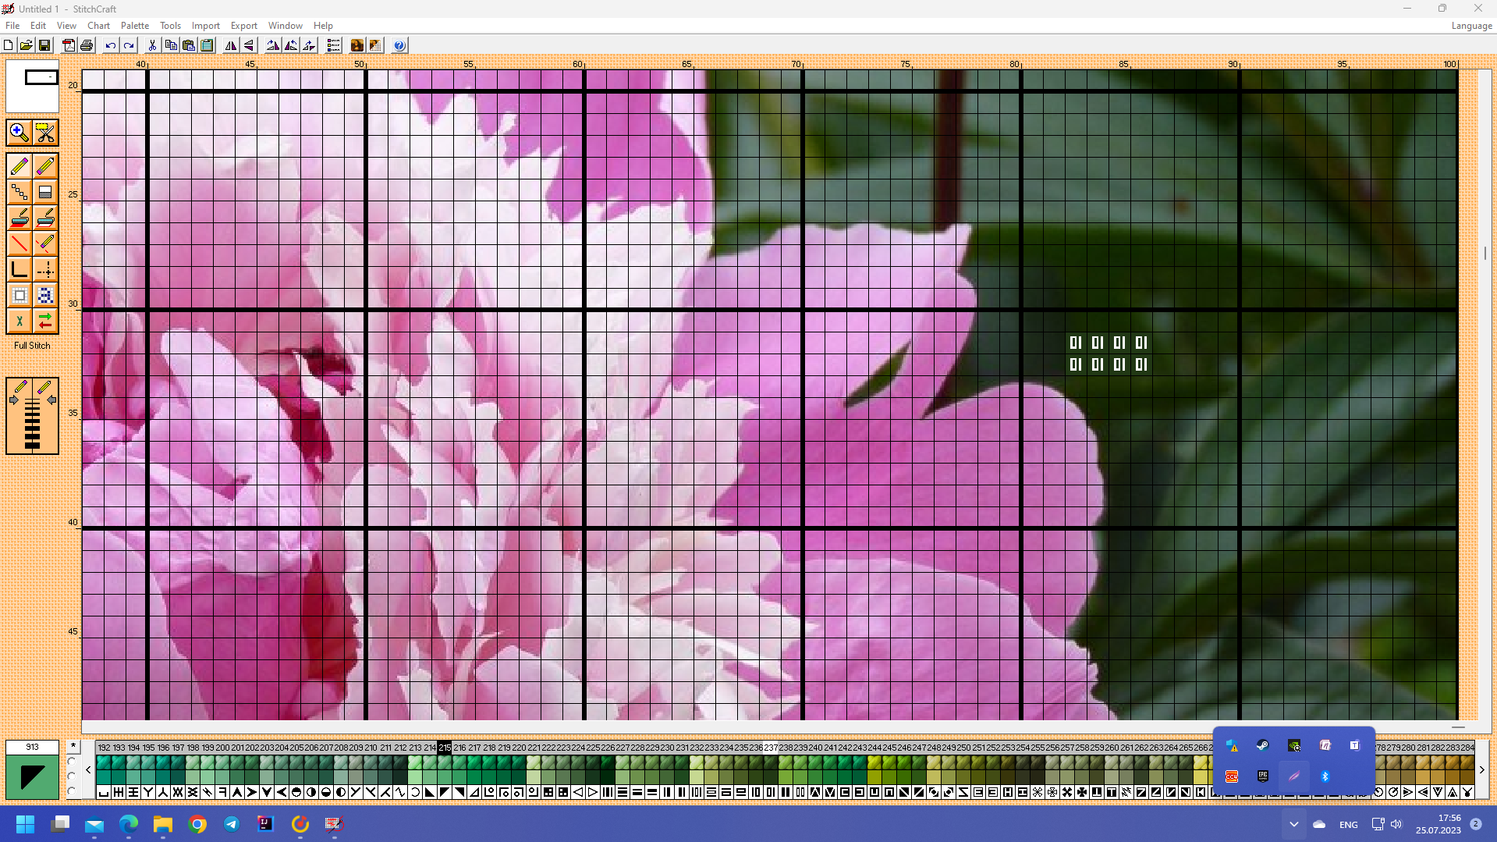Click the color key list toolbar icon
The height and width of the screenshot is (842, 1497).
click(x=333, y=45)
